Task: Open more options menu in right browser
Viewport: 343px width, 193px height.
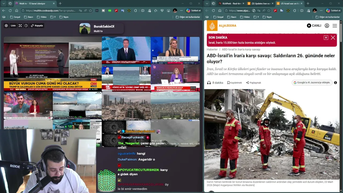Action: tap(321, 10)
